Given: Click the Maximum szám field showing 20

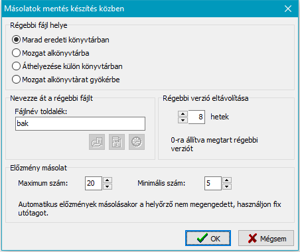Looking at the screenshot, I should tap(94, 183).
